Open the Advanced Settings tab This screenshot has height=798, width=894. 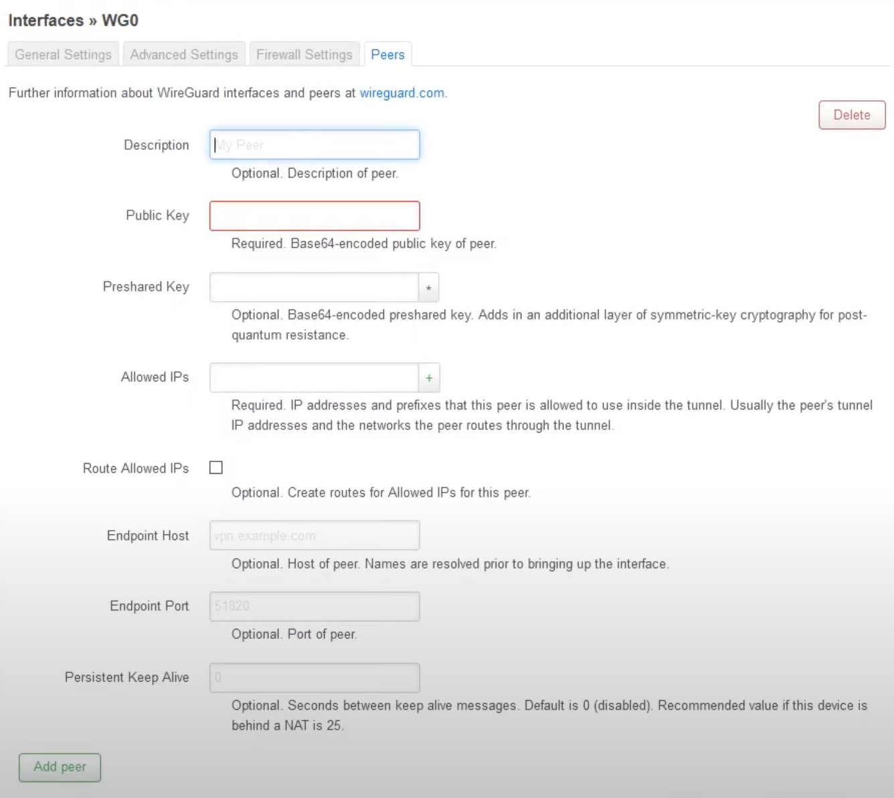click(184, 54)
